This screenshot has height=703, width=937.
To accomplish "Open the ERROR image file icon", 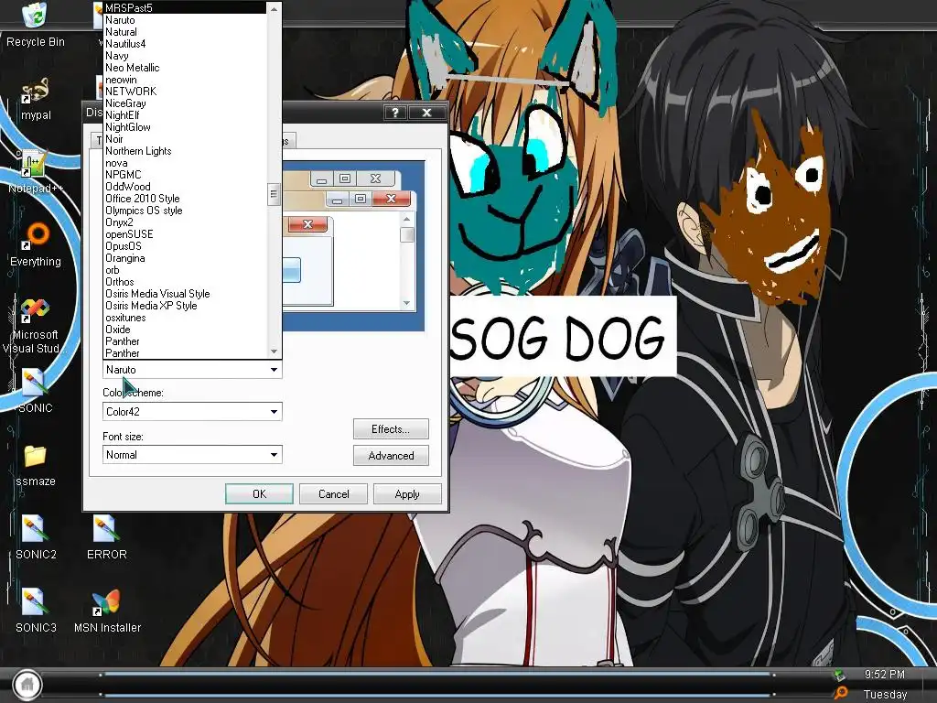I will (106, 538).
